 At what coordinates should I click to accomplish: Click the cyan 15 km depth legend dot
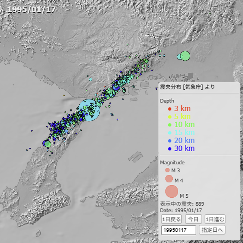[170, 133]
